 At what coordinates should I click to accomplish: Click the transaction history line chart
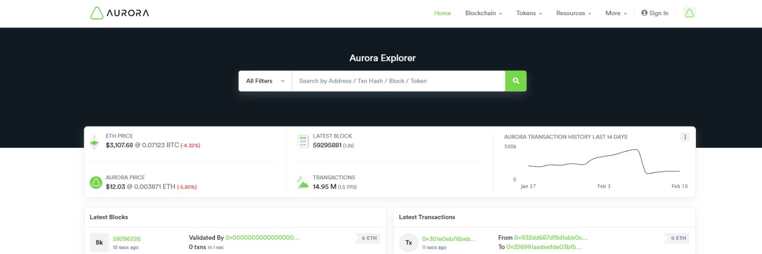[604, 162]
